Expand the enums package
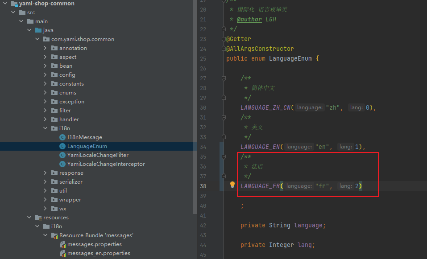 (x=46, y=93)
